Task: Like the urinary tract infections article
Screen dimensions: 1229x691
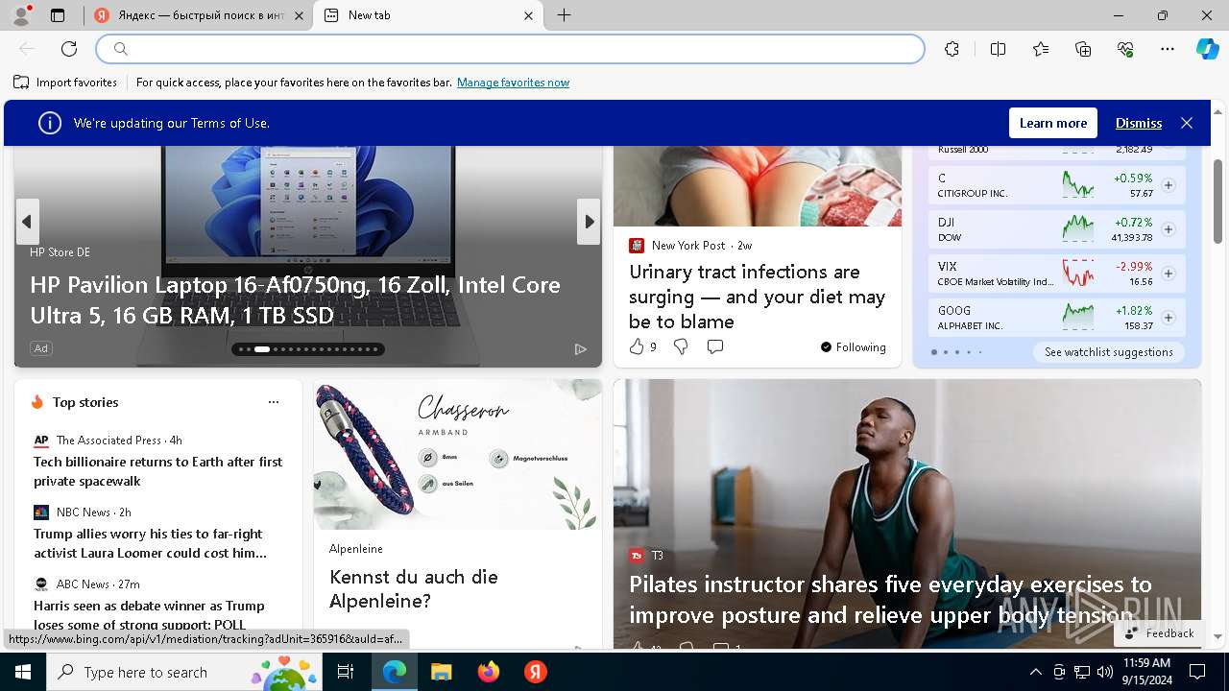Action: 637,346
